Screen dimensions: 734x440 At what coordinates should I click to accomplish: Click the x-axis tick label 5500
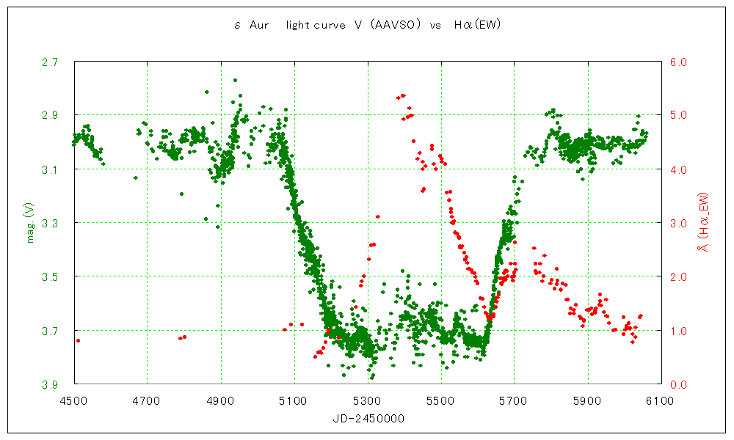tap(440, 400)
